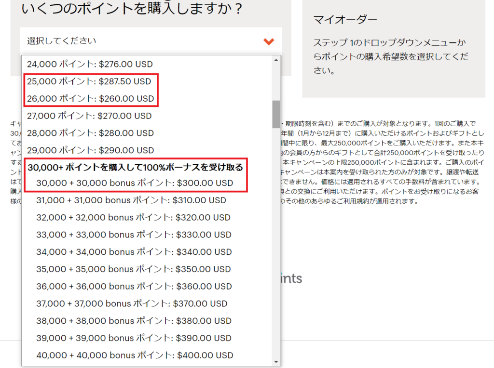Image resolution: width=494 pixels, height=368 pixels.
Task: Choose 25,000 ポイント at $287.50 USD
Action: tap(89, 81)
